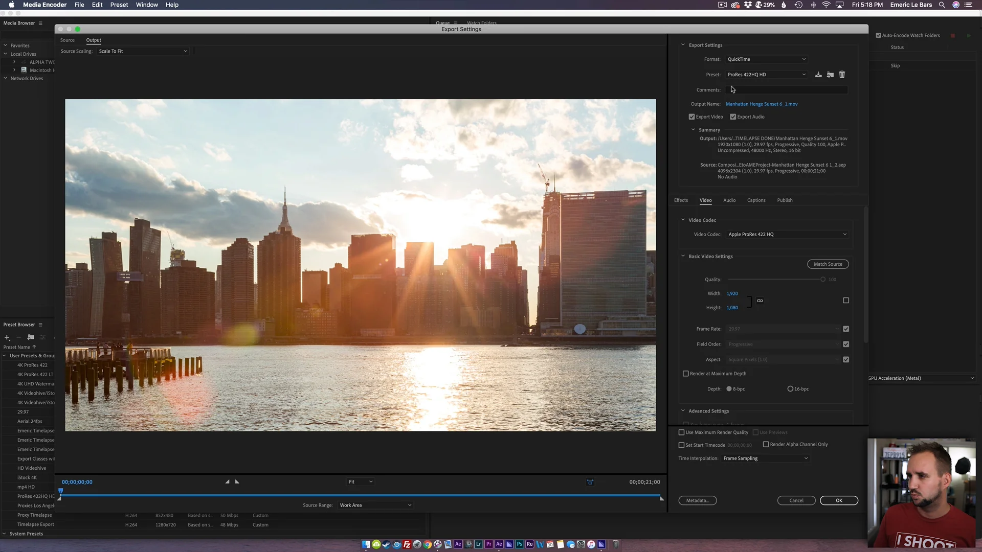The image size is (982, 552).
Task: Uncheck the Export Audio checkbox
Action: point(733,117)
